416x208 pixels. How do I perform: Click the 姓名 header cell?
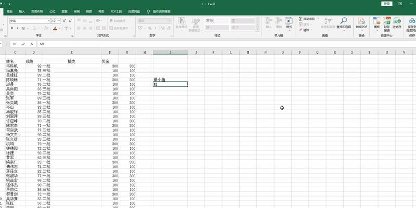point(16,61)
